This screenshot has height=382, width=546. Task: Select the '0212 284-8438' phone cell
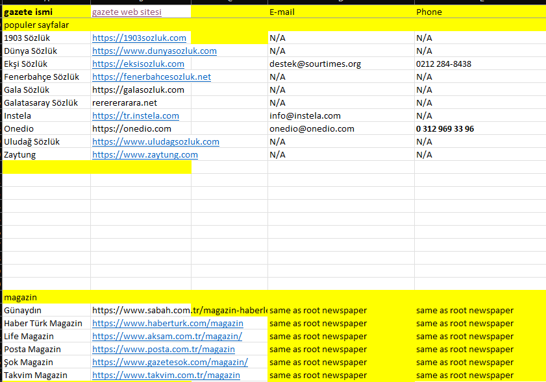[x=480, y=64]
